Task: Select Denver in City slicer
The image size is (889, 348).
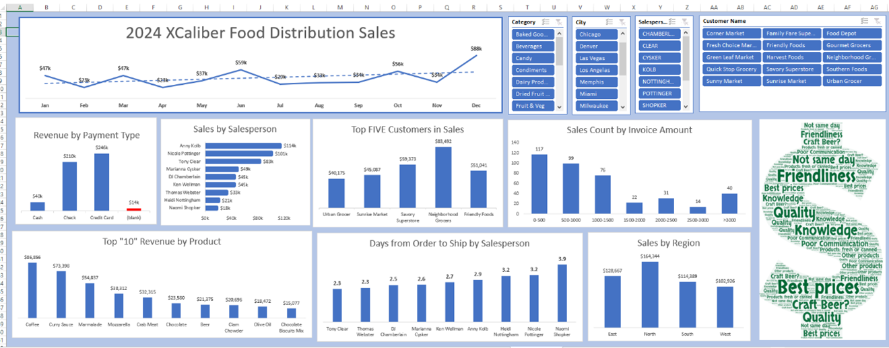Action: 597,46
